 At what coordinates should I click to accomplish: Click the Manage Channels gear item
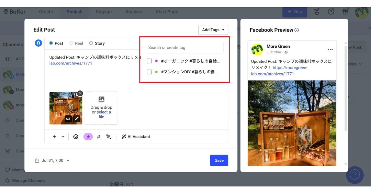25,181
